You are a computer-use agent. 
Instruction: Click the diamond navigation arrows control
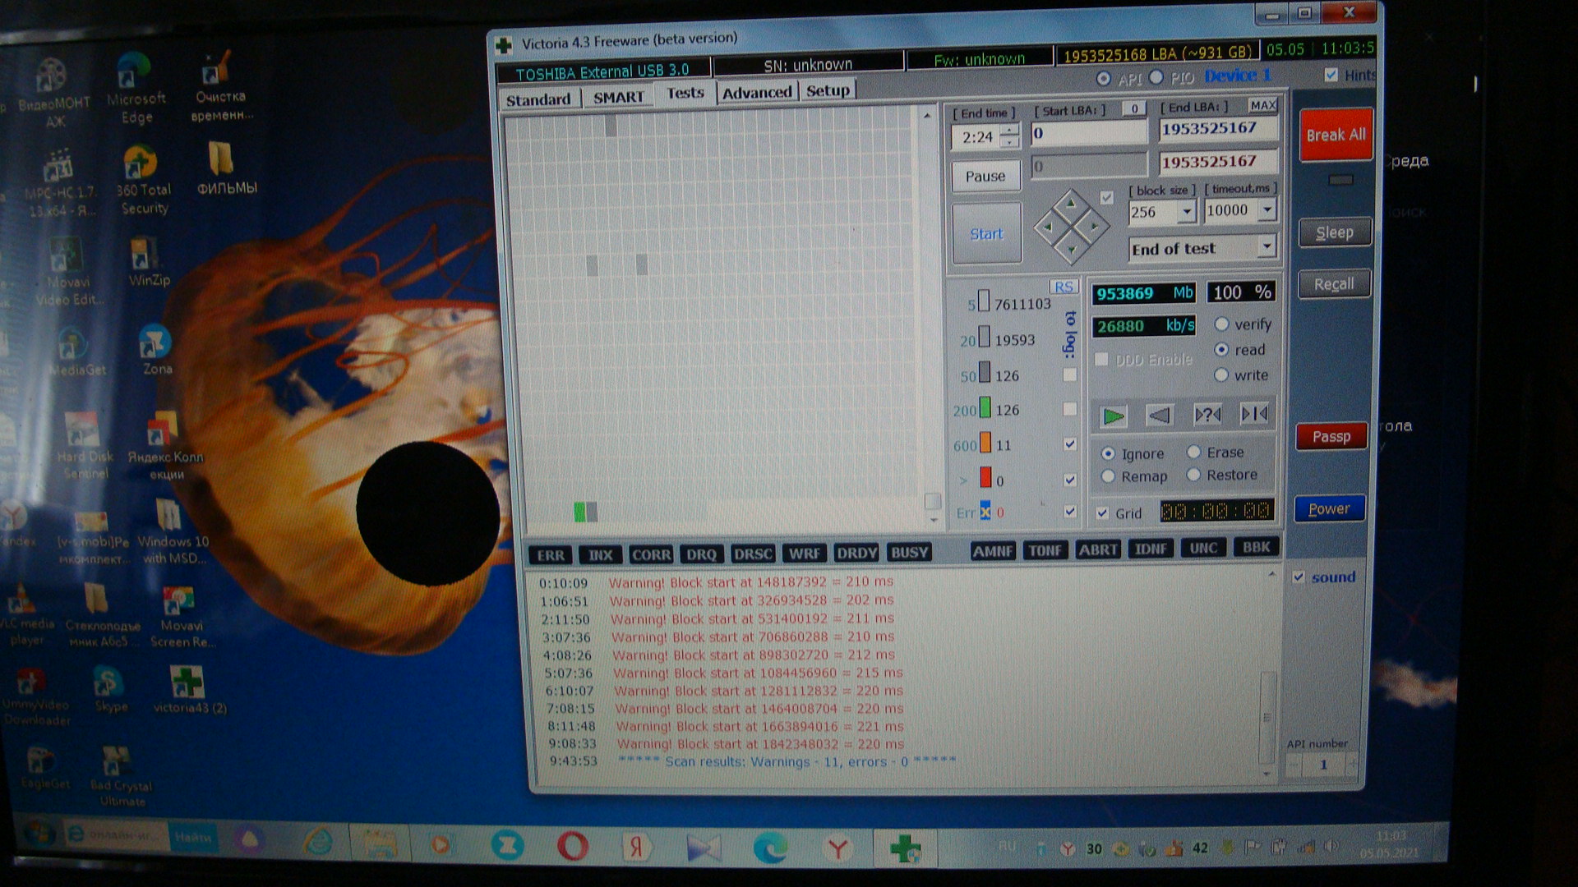pyautogui.click(x=1071, y=226)
